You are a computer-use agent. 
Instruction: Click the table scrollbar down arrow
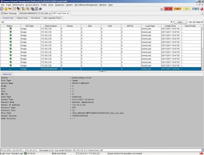(202, 69)
